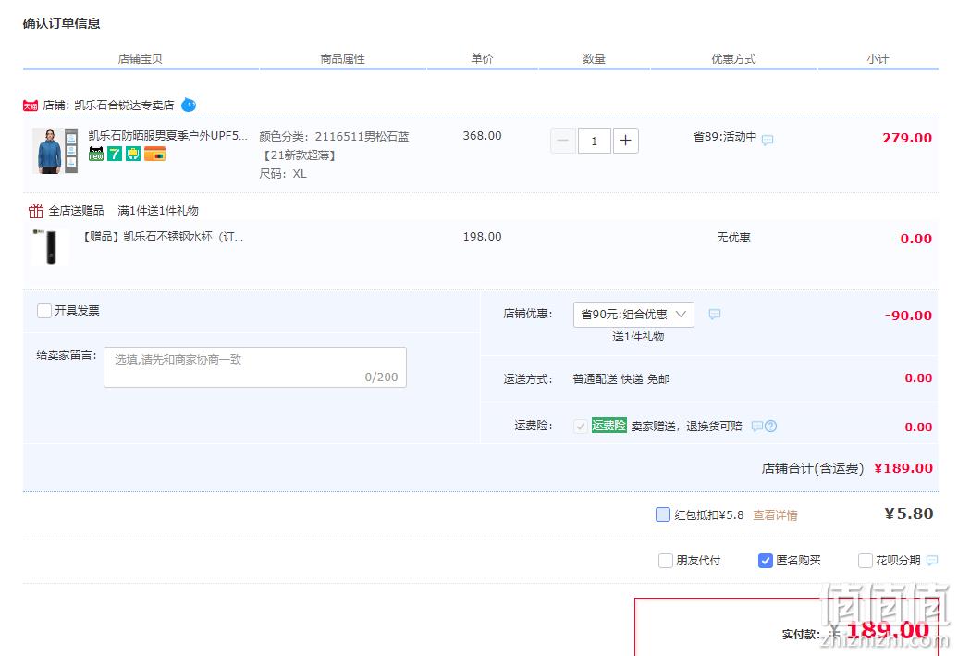Click the 普通配送 快递 免邮 shipping text

620,379
